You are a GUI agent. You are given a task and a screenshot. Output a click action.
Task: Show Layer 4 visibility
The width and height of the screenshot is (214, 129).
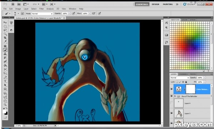tap(172, 103)
